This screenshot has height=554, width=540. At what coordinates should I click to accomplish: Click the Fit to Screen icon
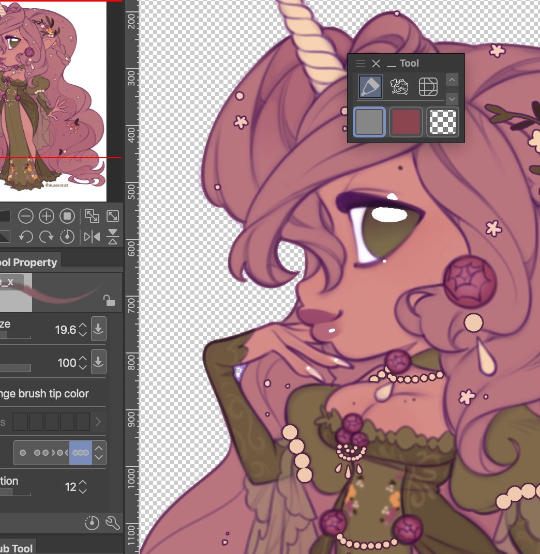pos(113,216)
